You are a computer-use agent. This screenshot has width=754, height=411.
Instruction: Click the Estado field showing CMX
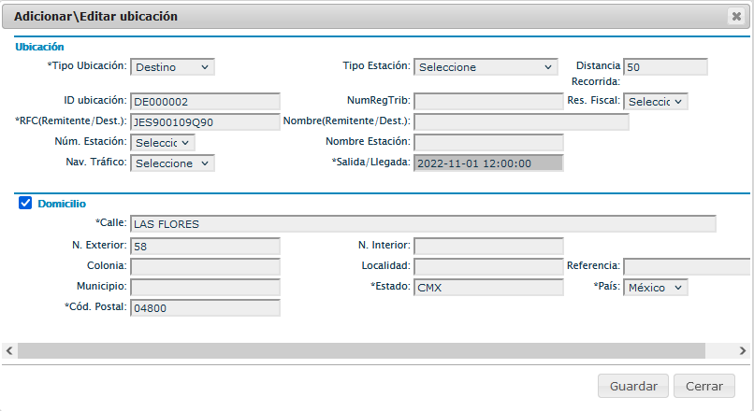tap(488, 287)
